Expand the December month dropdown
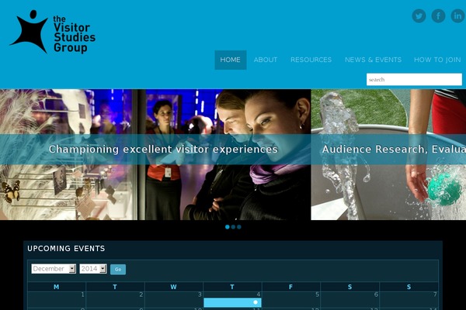This screenshot has width=466, height=310. tap(54, 269)
